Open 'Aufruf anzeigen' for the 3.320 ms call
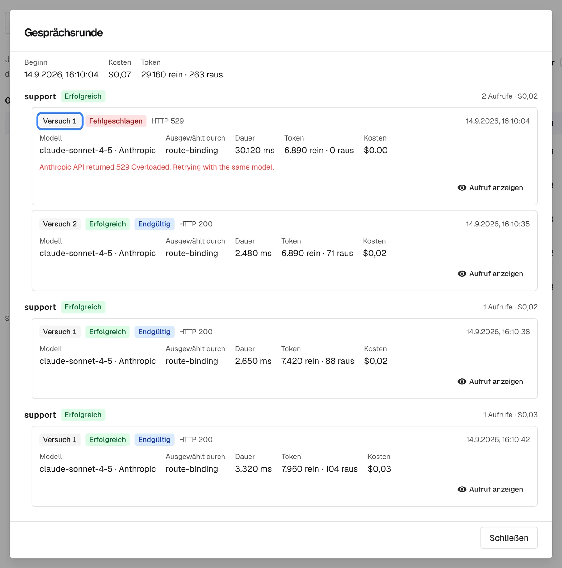Screen dimensions: 562x568 point(490,489)
